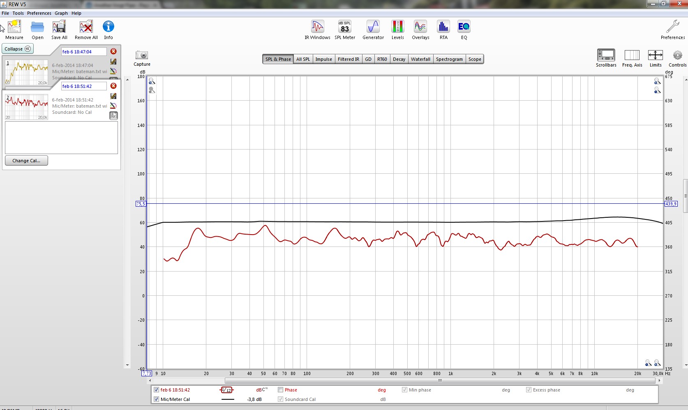
Task: Open graph Controls gear icon
Action: point(678,55)
